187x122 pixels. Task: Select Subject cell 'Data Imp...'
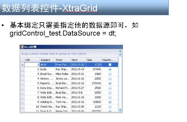point(47,88)
